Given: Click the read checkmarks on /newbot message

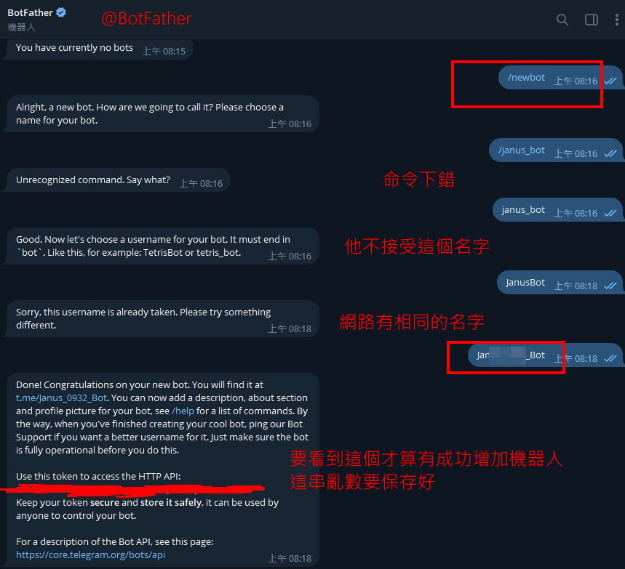Looking at the screenshot, I should coord(610,81).
